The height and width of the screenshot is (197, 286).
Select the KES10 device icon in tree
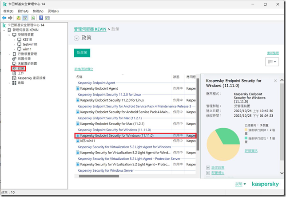(x=19, y=39)
